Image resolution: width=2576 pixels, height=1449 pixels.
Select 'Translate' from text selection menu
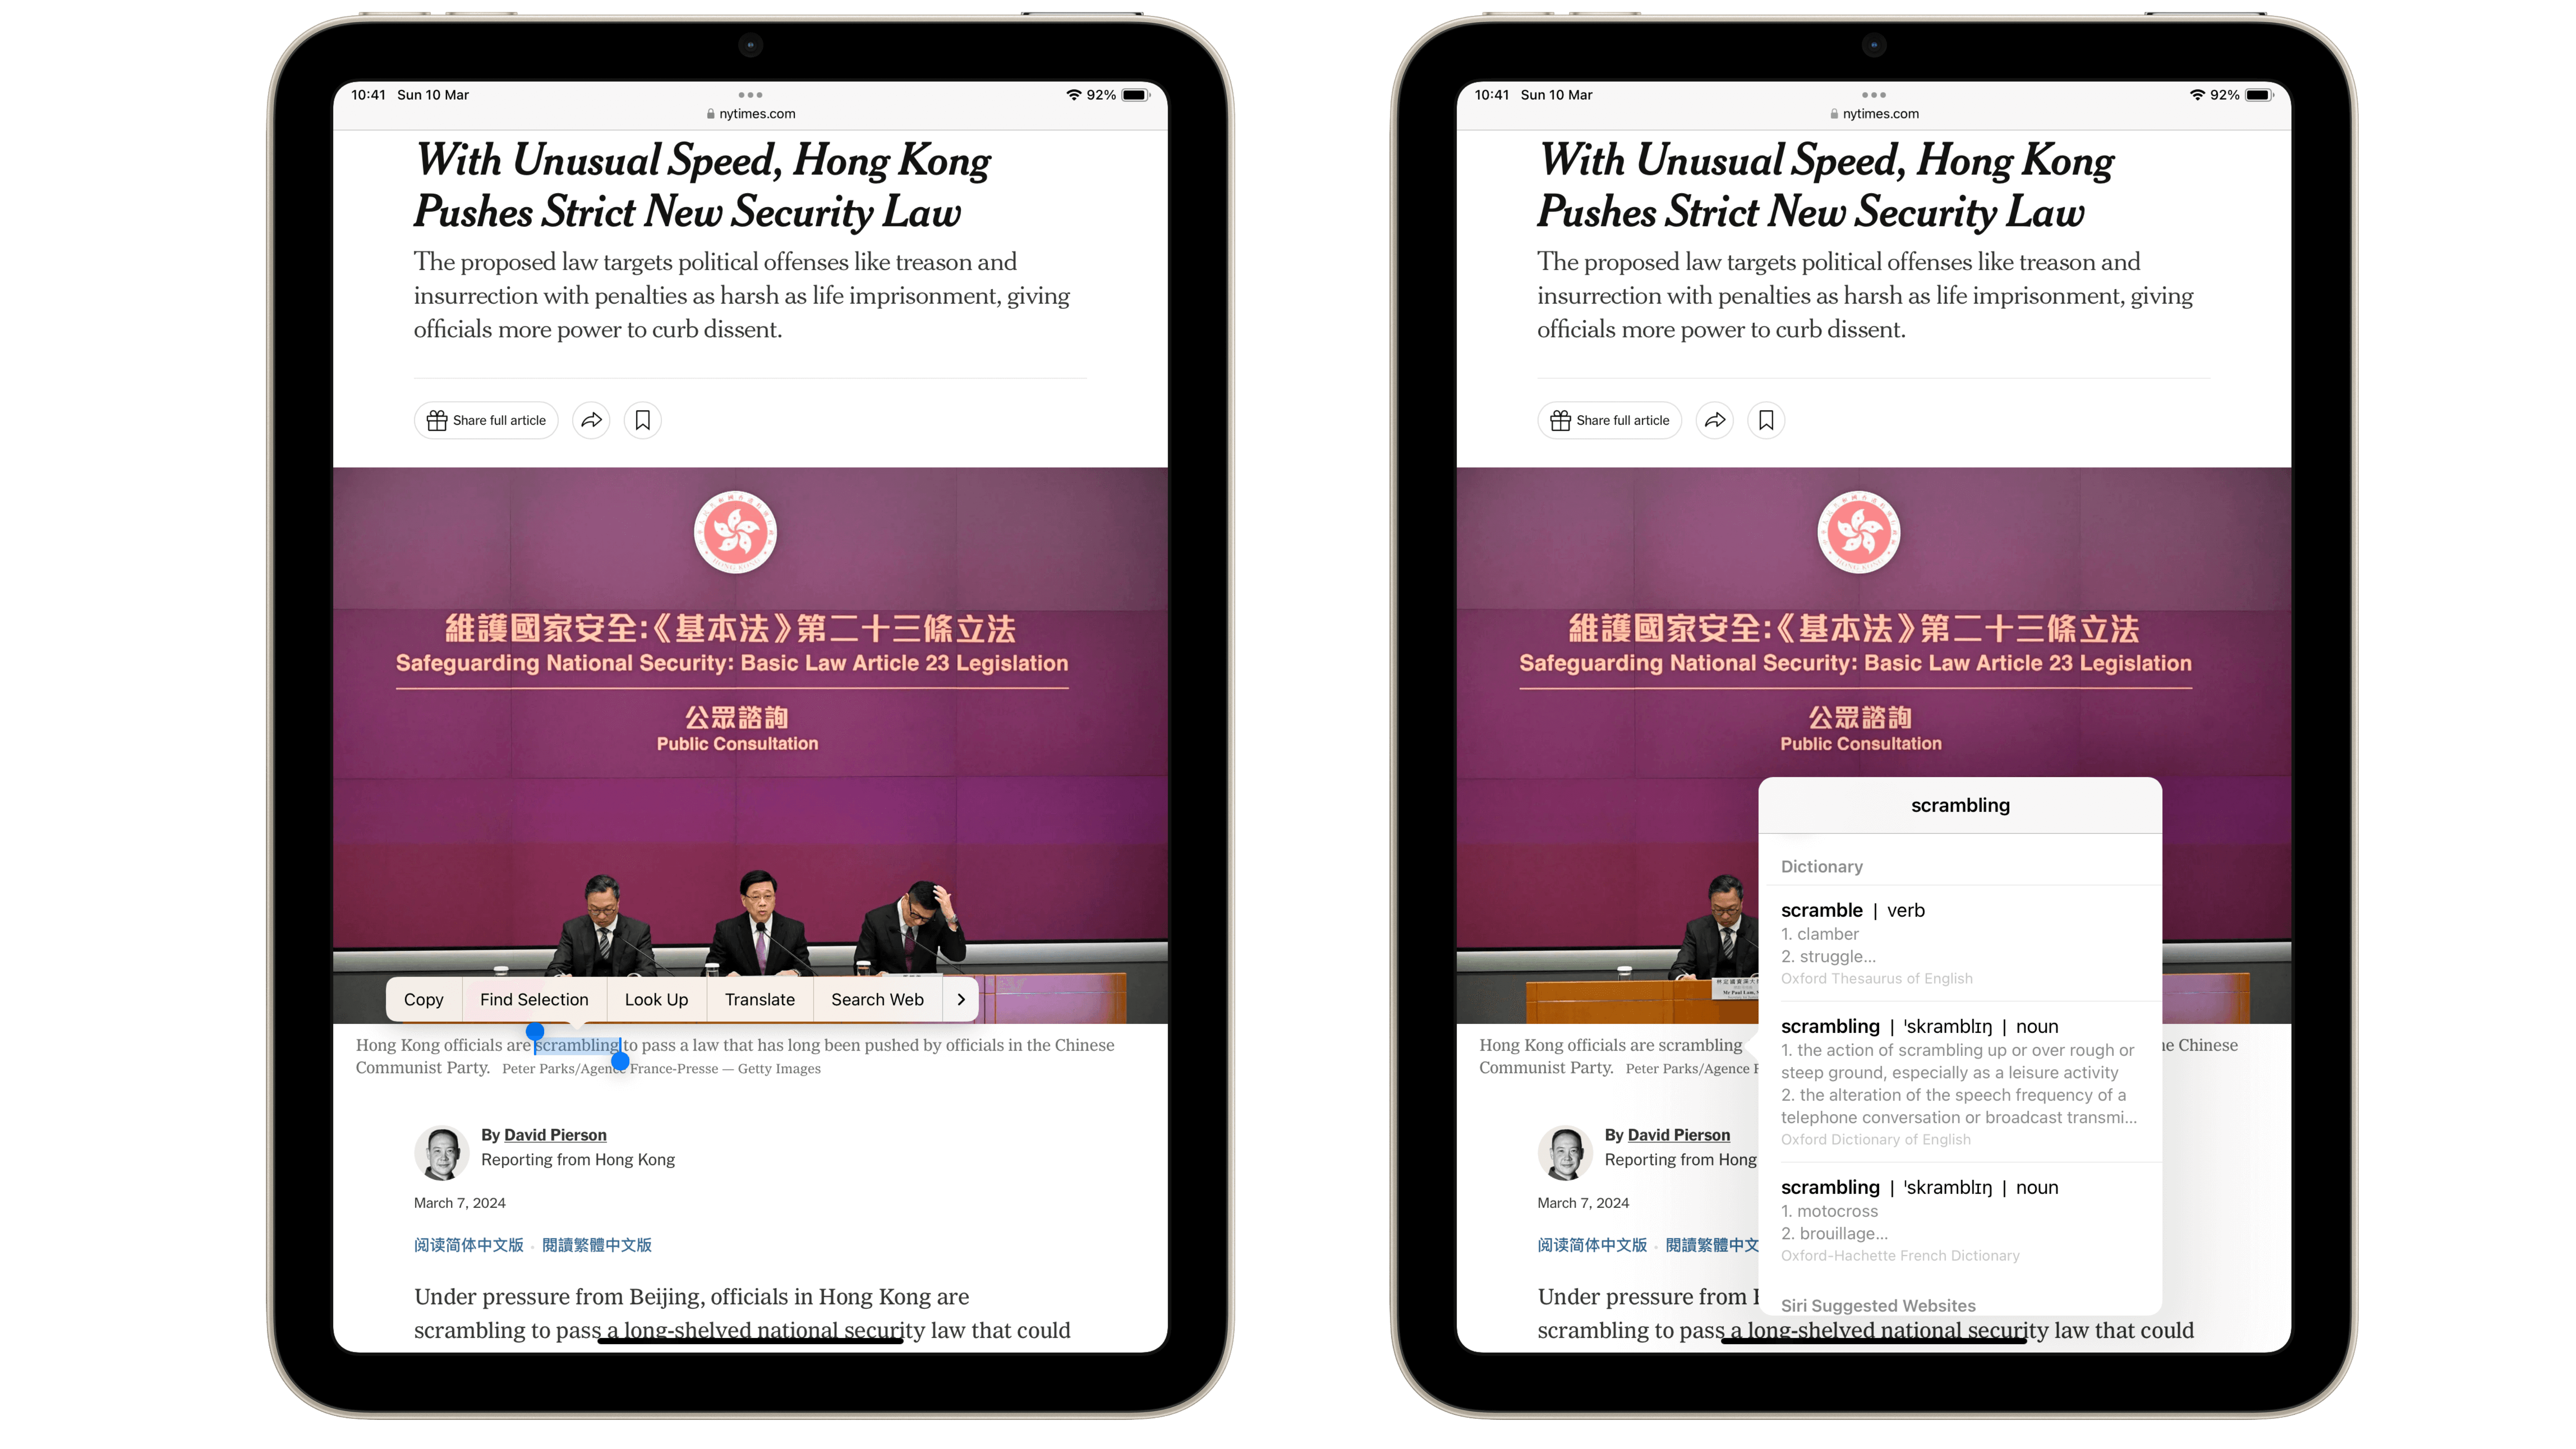click(x=759, y=1000)
